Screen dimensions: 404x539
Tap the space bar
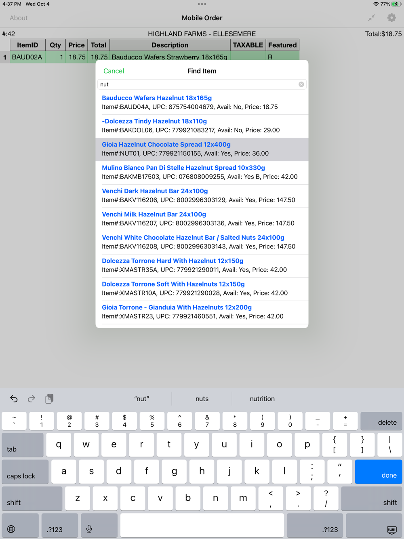tap(202, 526)
